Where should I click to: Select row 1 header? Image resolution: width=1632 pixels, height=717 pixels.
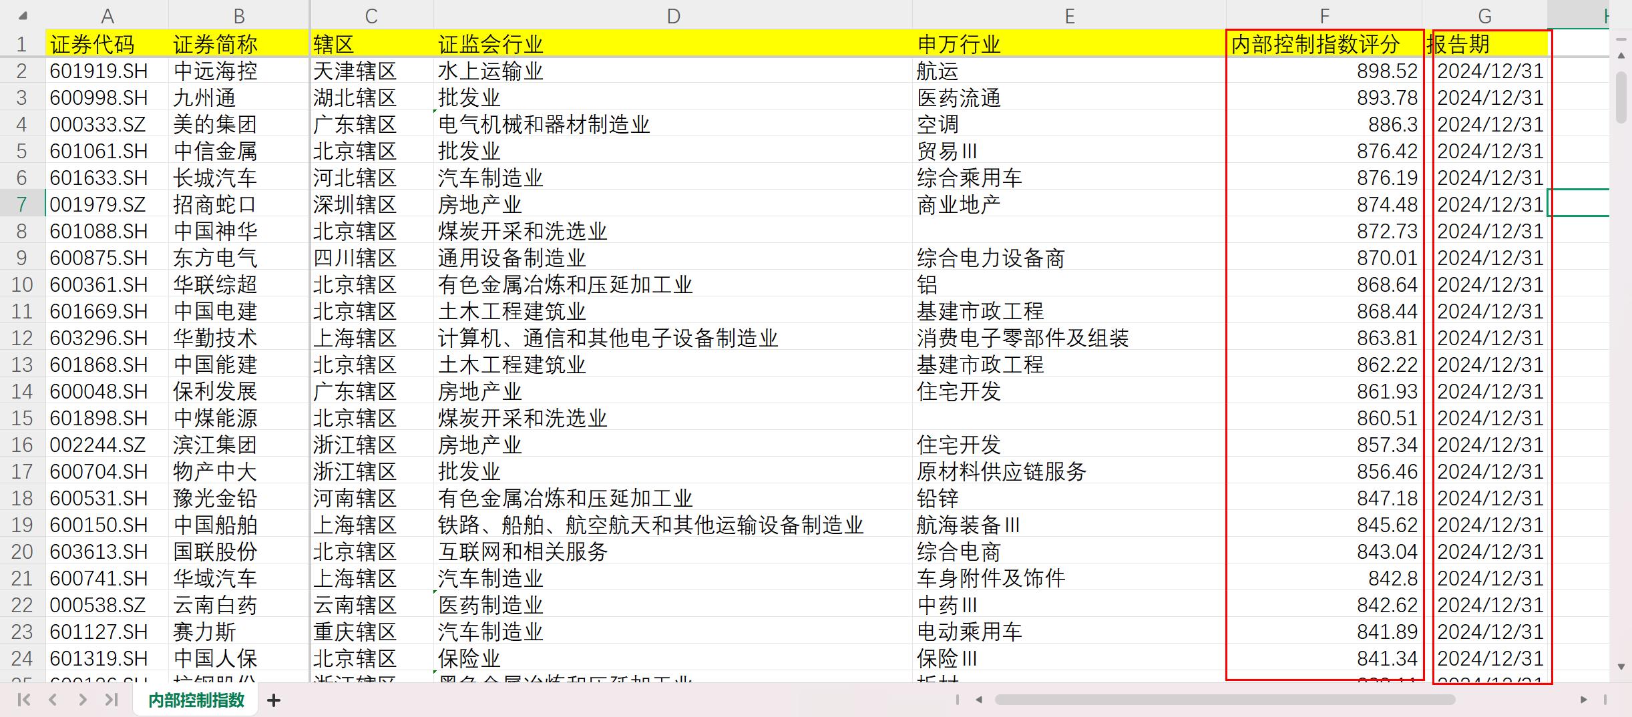[x=22, y=44]
